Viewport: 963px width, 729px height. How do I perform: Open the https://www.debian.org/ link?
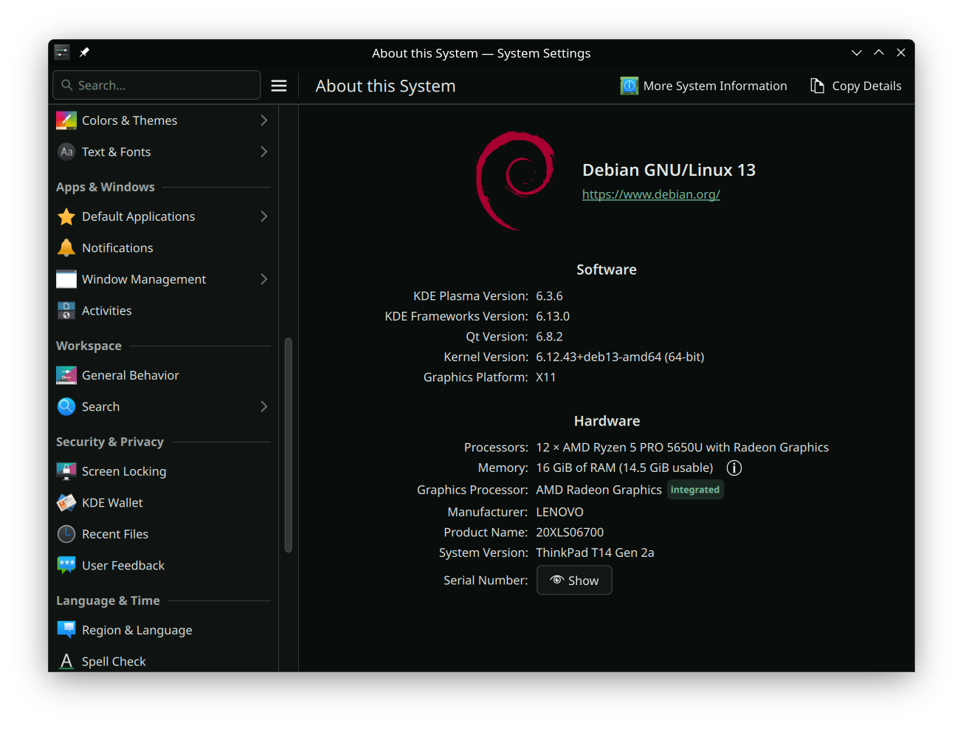[651, 194]
